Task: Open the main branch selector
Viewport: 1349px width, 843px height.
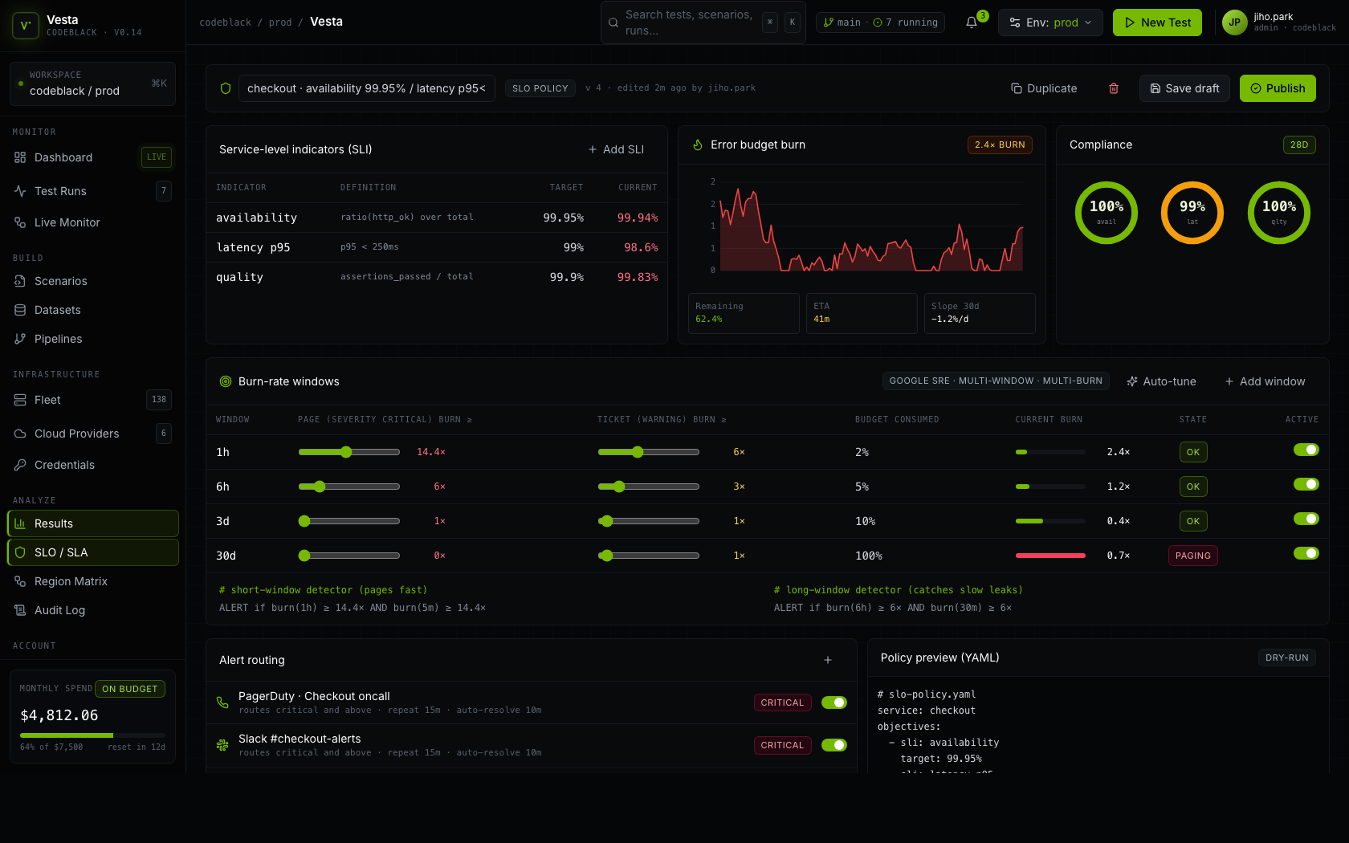Action: (x=842, y=22)
